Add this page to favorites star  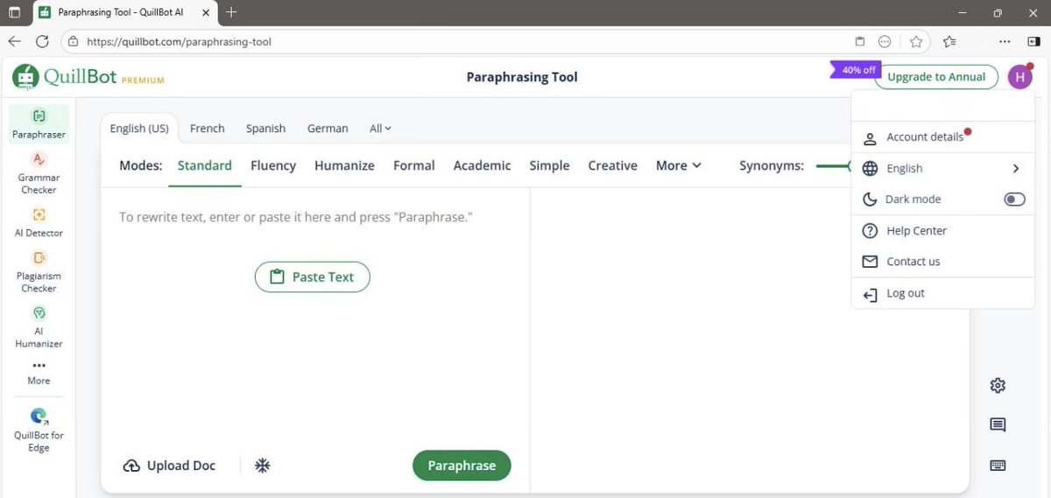[x=916, y=41]
